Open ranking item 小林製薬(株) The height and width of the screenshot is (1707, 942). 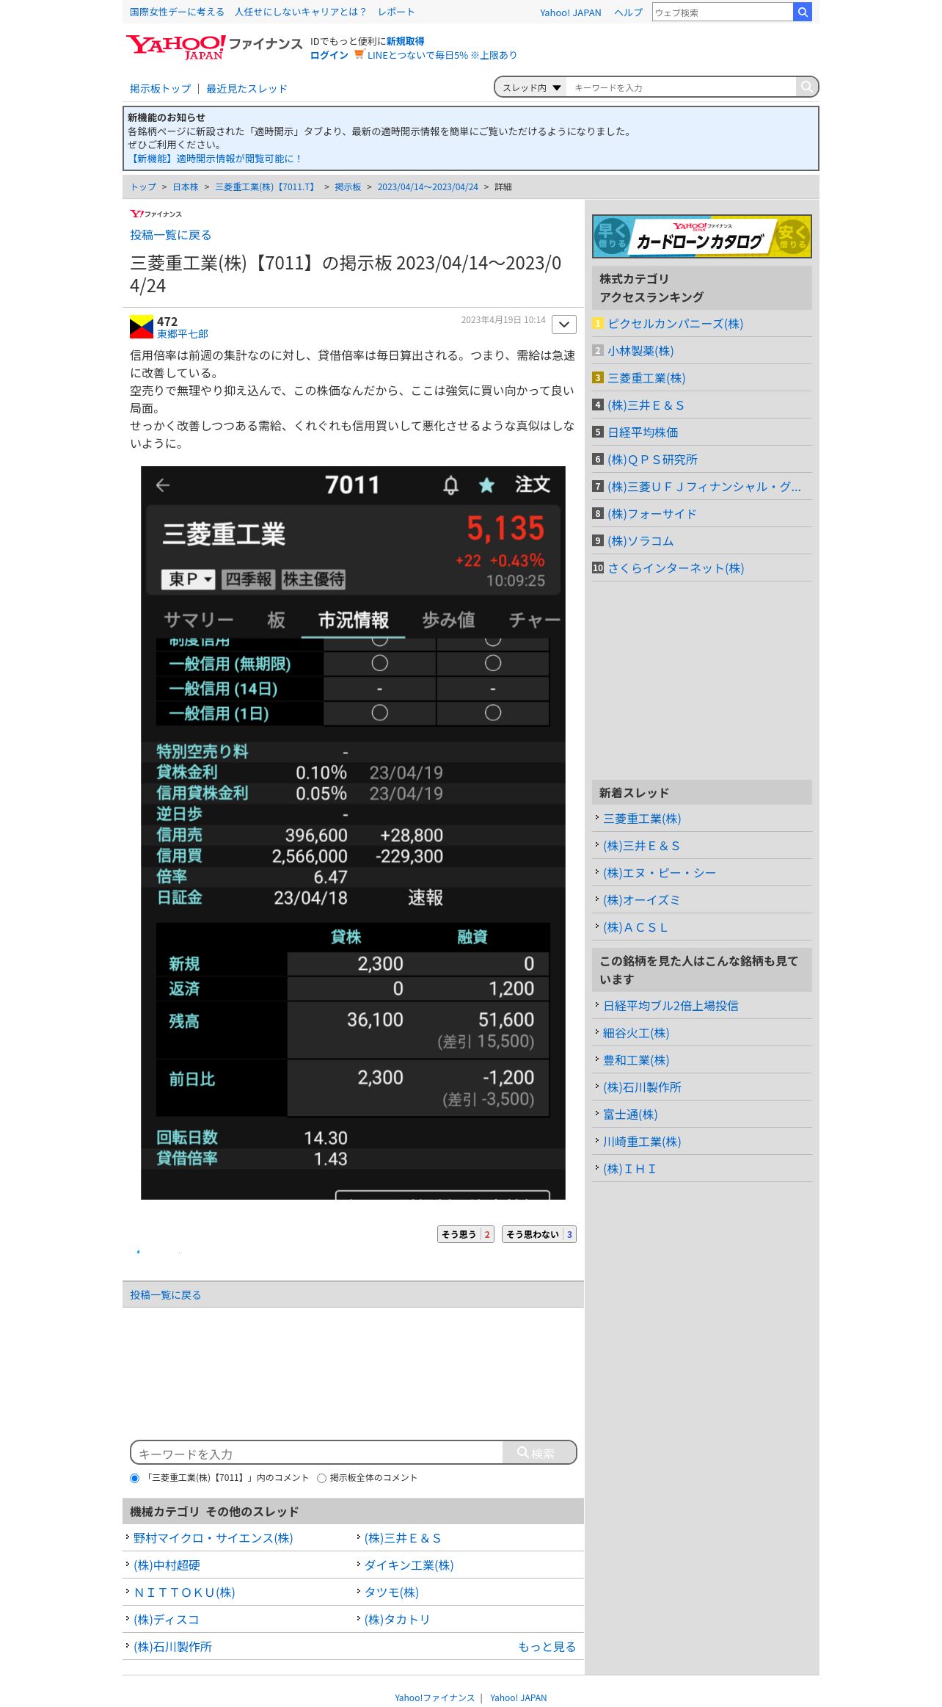(x=640, y=351)
